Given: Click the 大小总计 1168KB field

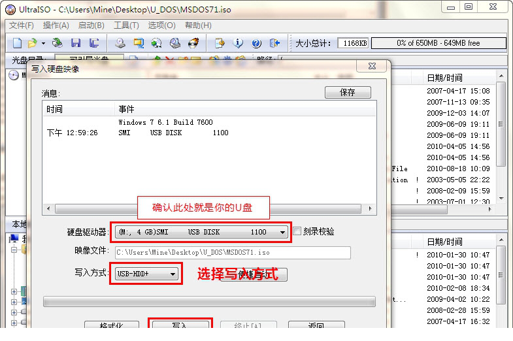Looking at the screenshot, I should [353, 43].
